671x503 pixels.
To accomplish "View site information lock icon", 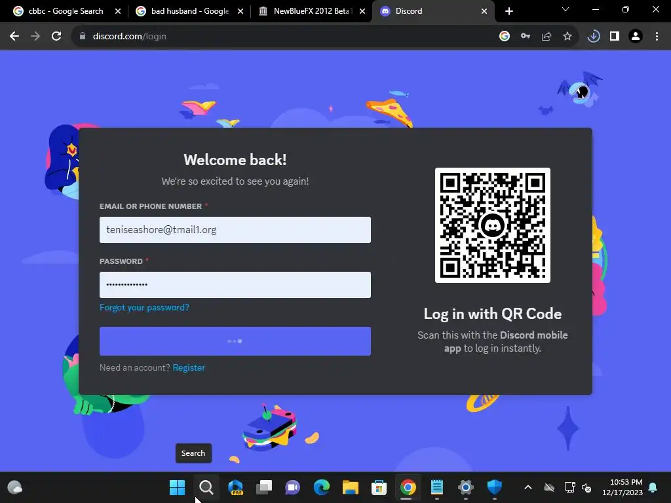I will (83, 37).
